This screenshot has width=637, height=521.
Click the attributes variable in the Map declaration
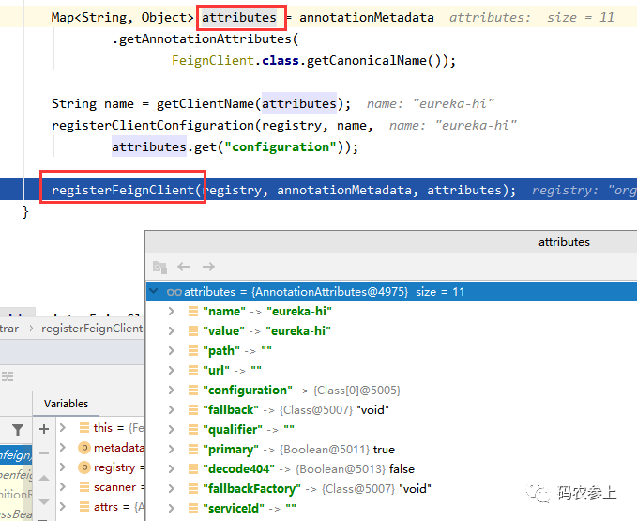(x=239, y=17)
